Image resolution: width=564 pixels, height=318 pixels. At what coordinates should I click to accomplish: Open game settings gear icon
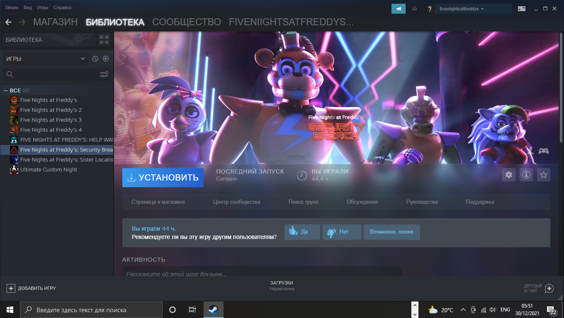click(x=509, y=175)
